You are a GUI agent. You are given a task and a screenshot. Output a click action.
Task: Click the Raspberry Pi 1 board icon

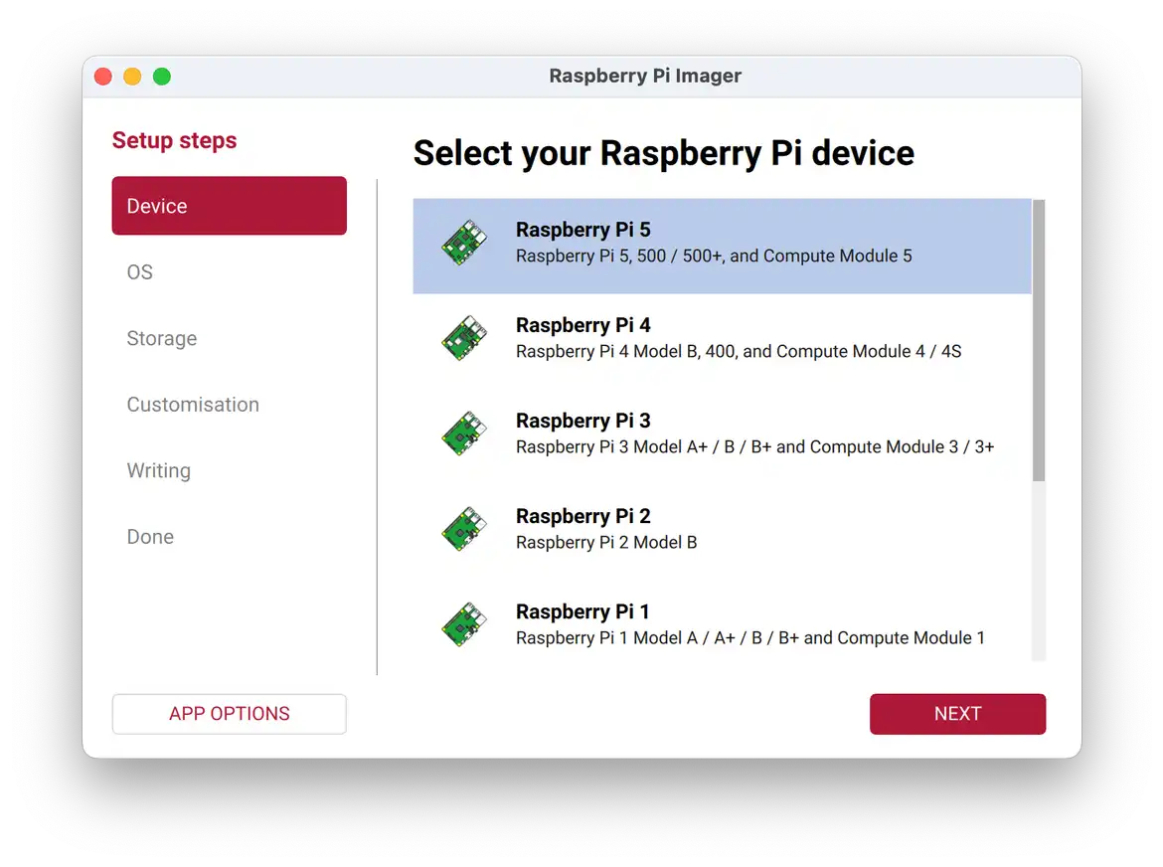[x=464, y=624]
